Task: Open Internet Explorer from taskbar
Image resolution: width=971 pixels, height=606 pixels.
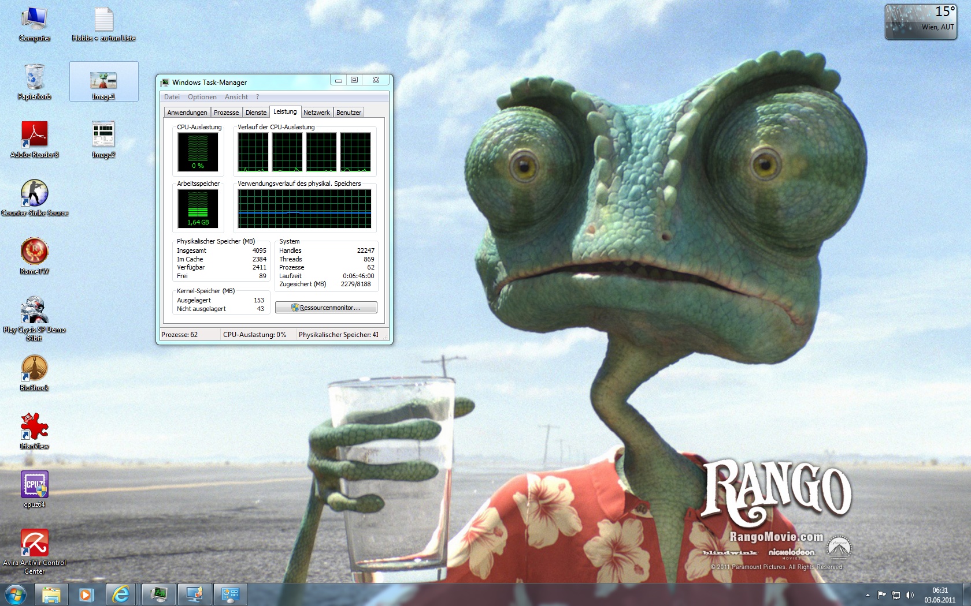Action: (x=121, y=594)
